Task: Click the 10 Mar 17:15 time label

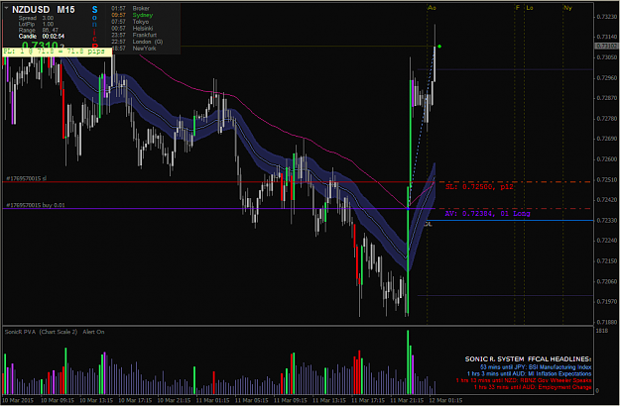Action: (135, 400)
